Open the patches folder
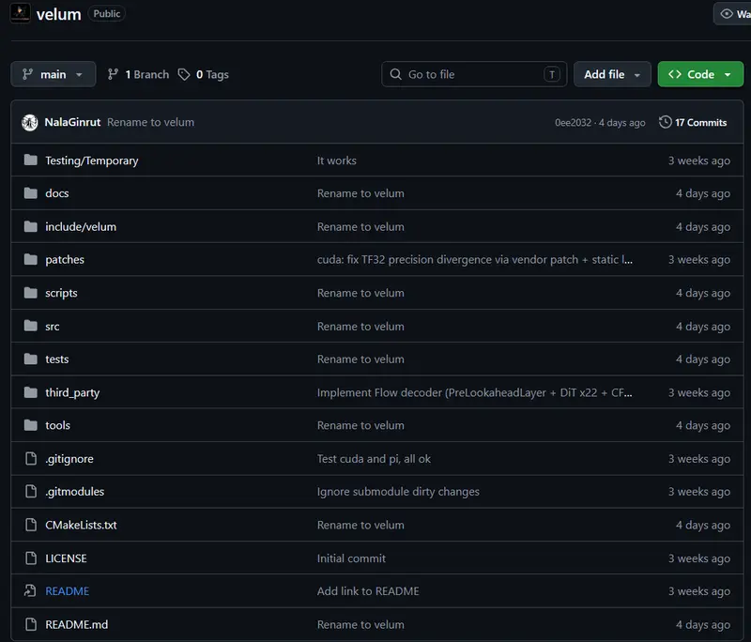This screenshot has width=751, height=642. click(65, 259)
